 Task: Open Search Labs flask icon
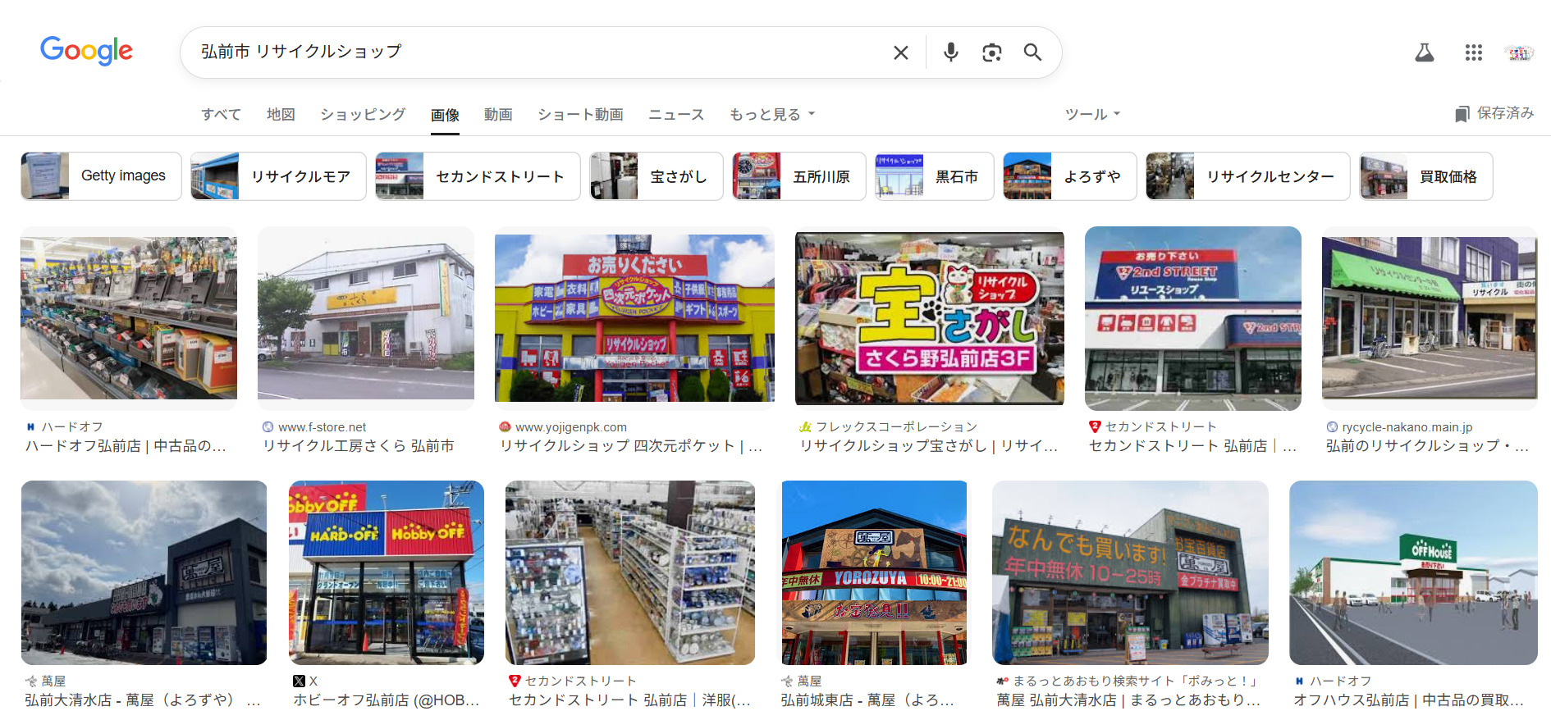[1425, 52]
